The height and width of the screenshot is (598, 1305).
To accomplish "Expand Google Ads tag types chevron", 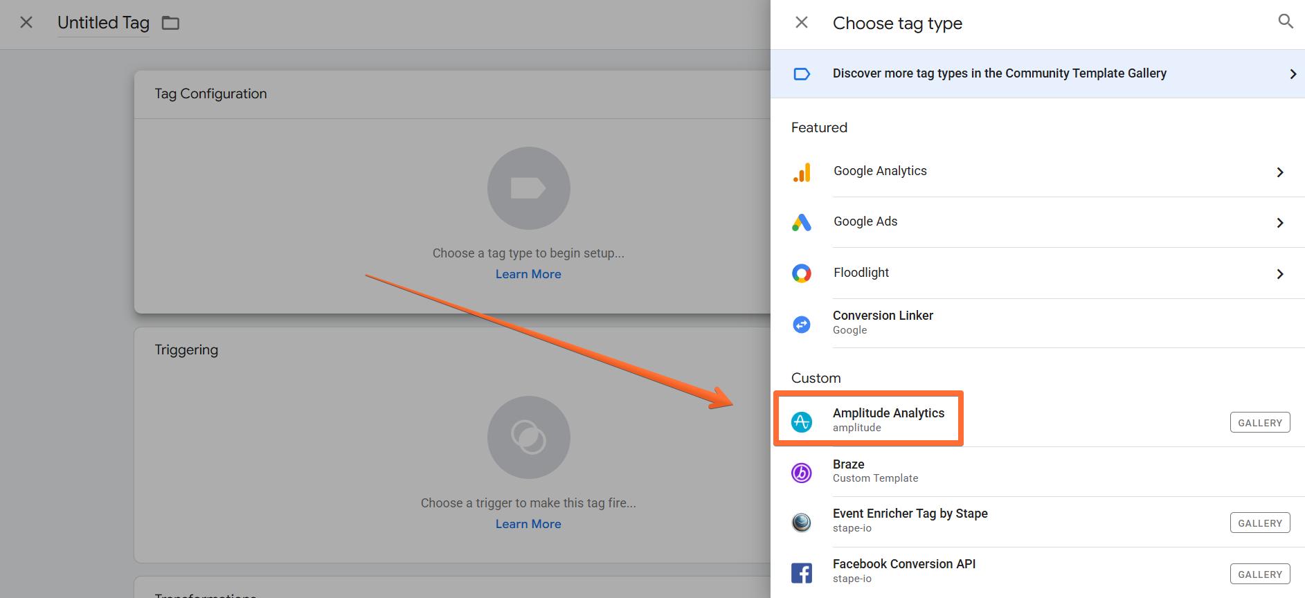I will tap(1280, 223).
